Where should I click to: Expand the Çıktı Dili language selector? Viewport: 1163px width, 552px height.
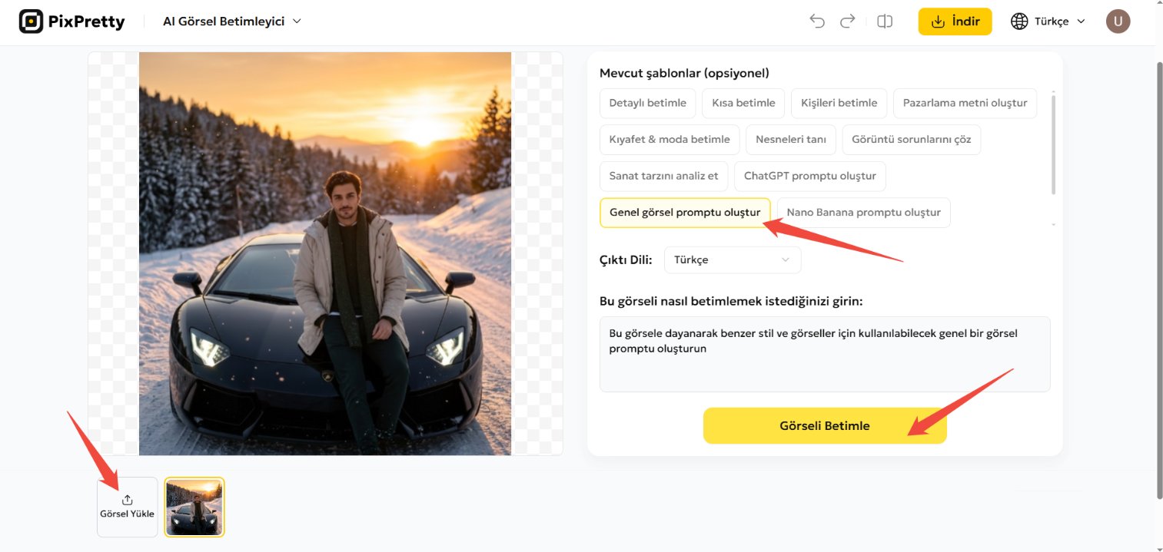coord(731,259)
